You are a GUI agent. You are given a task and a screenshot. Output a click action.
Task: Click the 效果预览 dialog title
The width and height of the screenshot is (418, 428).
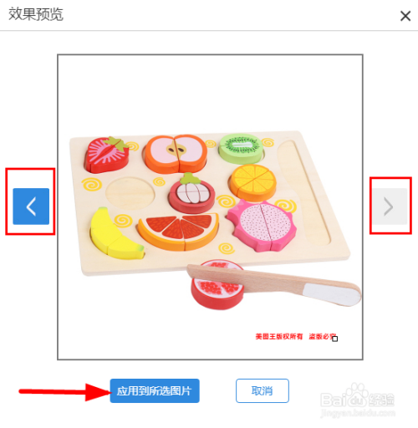click(x=36, y=14)
